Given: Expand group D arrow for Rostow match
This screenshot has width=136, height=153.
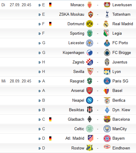Looking at the screenshot, I should (x=40, y=148).
